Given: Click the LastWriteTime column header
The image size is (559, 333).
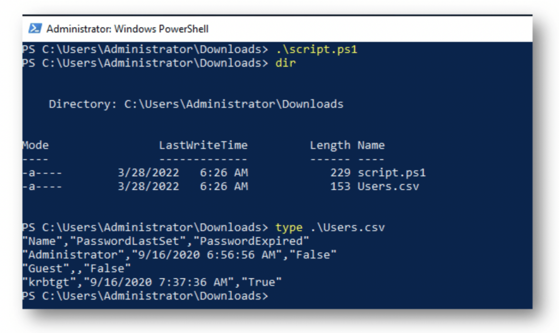Looking at the screenshot, I should coord(204,145).
